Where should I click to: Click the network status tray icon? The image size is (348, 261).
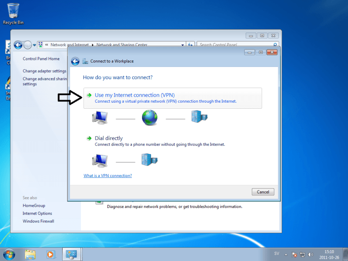[302, 254]
